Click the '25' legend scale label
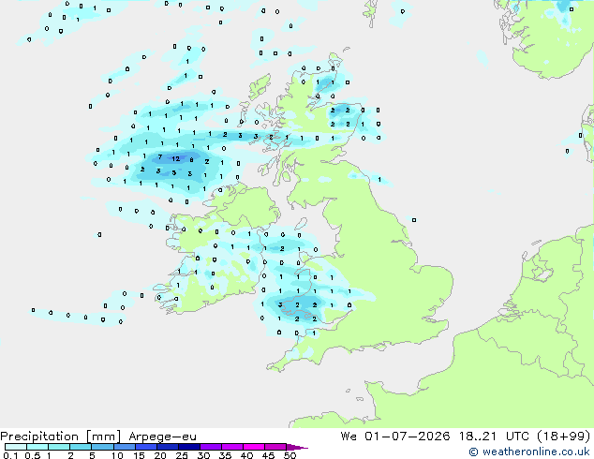Viewport: 594px width, 459px height. pyautogui.click(x=182, y=455)
